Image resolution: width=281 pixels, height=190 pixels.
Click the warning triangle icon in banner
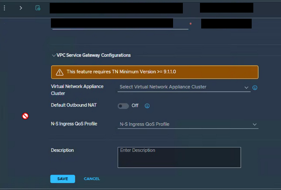[59, 72]
